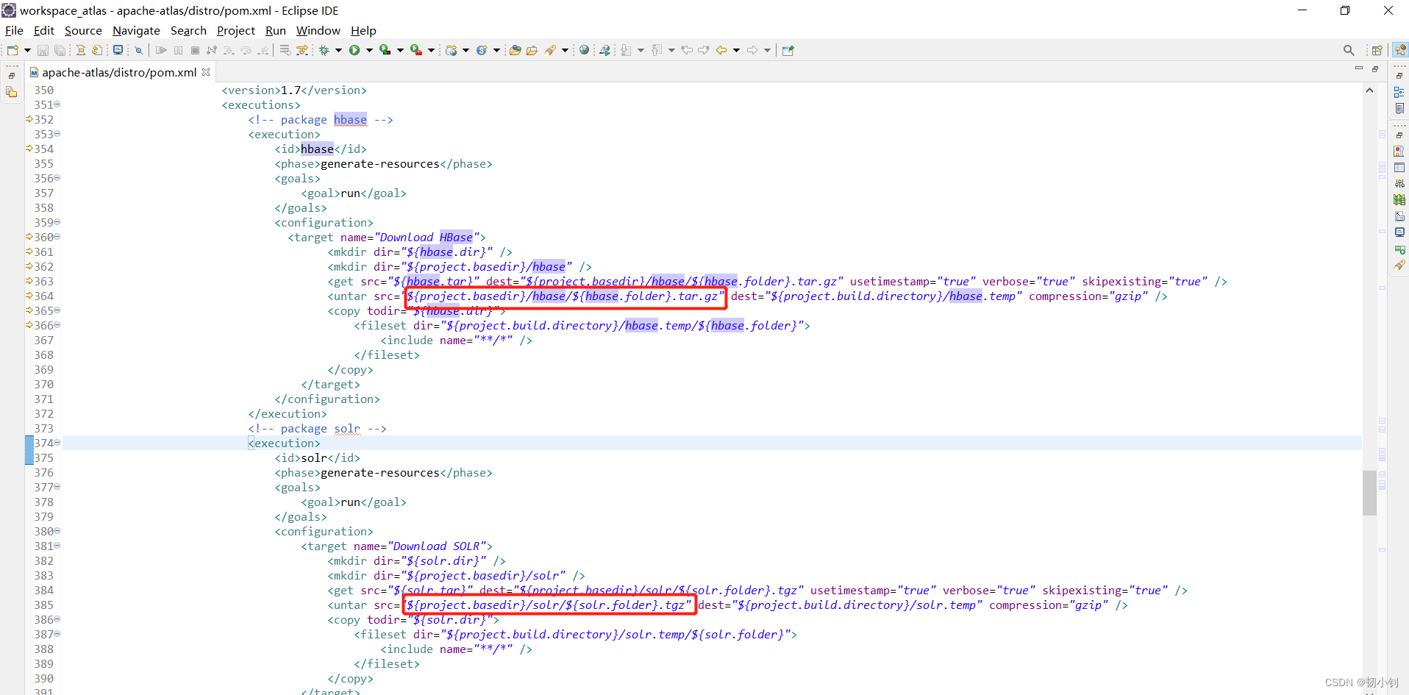
Task: Toggle Skip All Breakpoints icon
Action: (138, 50)
